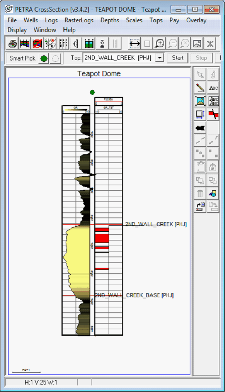This screenshot has width=225, height=392.
Task: Click the zoom in magnifier icon
Action: (160, 44)
